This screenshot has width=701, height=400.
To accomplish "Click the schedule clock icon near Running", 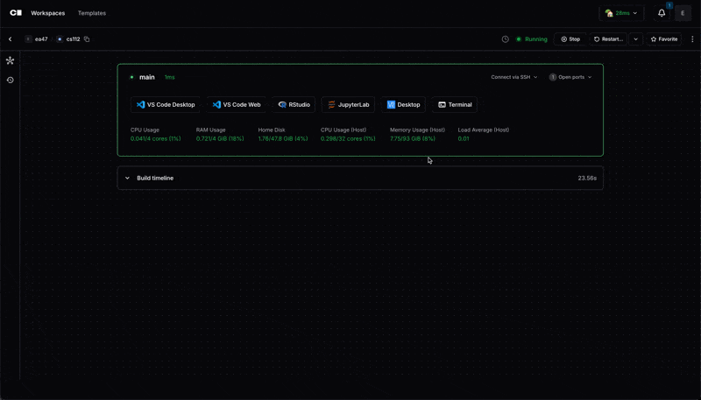I will point(505,39).
